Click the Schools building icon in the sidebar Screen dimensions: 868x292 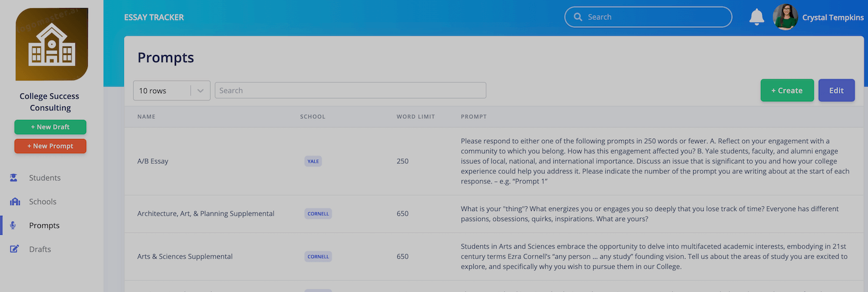click(x=15, y=201)
